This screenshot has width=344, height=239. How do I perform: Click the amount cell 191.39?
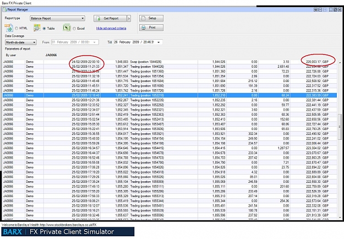click(253, 85)
